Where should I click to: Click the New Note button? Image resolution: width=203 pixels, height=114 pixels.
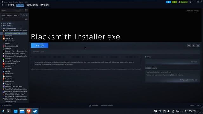tap(194, 62)
